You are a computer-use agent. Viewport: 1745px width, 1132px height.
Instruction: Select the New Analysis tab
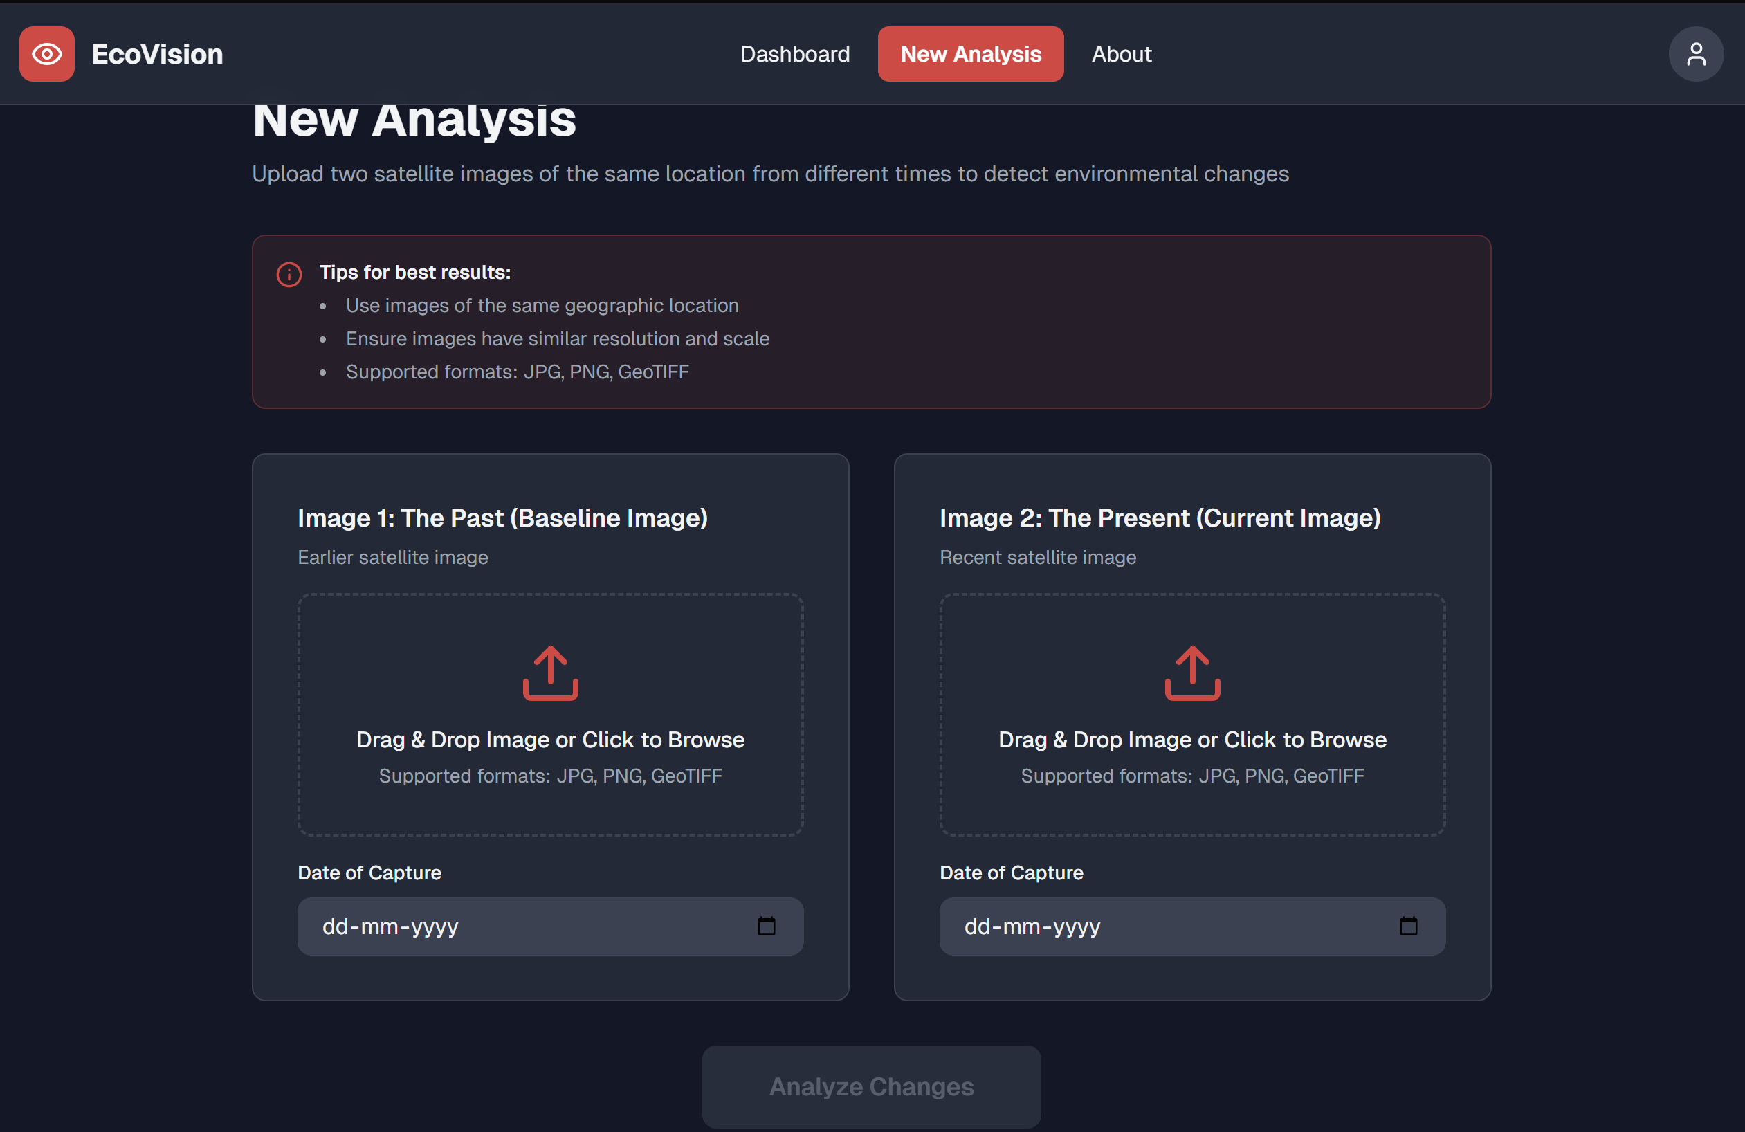point(970,54)
